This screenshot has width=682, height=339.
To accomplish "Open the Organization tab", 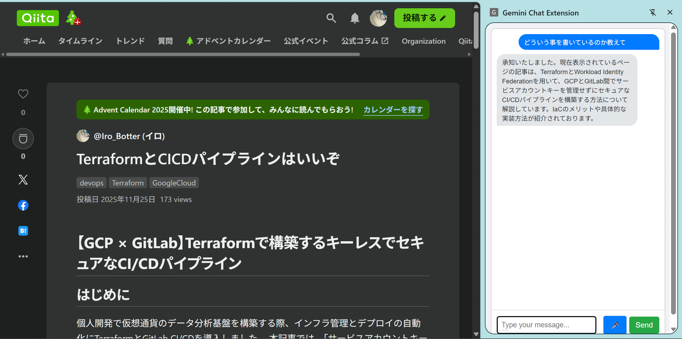I will [424, 41].
